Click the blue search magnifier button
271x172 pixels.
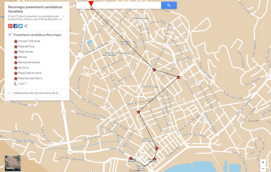[169, 5]
